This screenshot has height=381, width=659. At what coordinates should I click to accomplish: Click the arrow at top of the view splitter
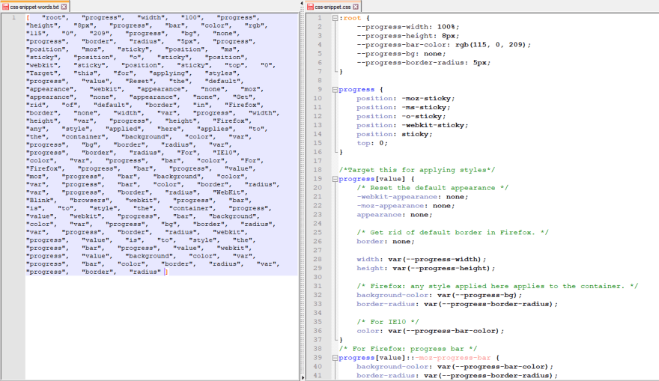click(x=302, y=3)
